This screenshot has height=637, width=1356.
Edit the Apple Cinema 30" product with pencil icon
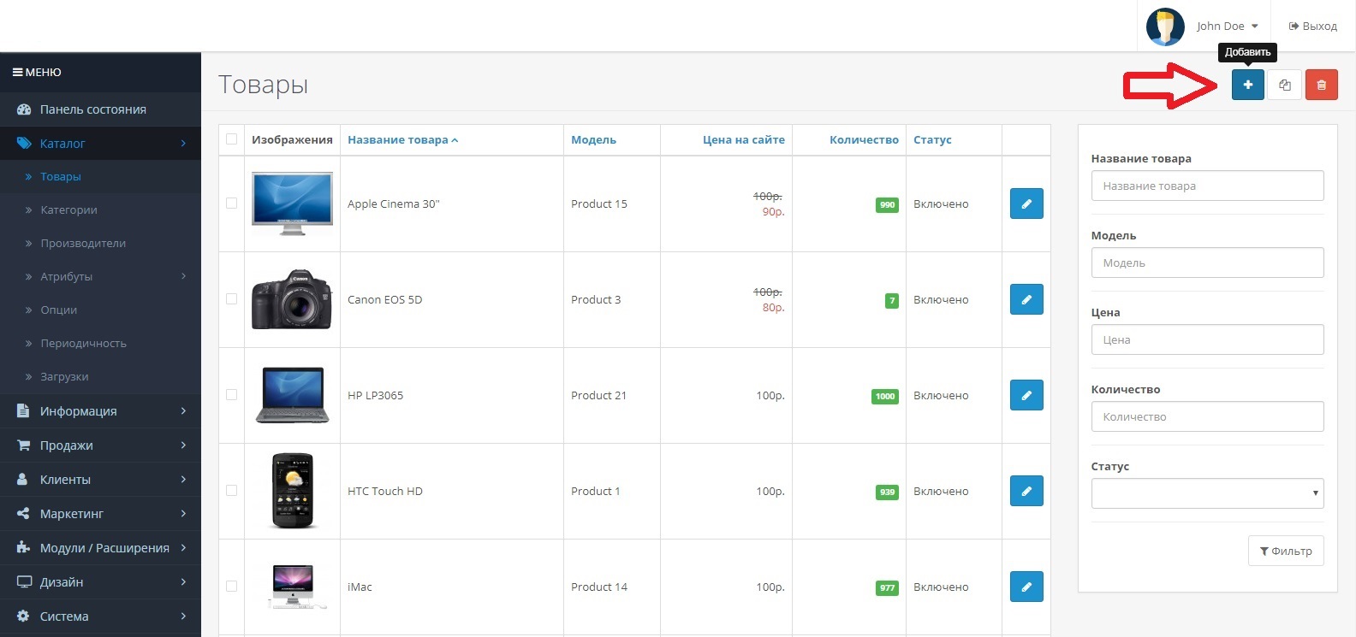point(1026,203)
